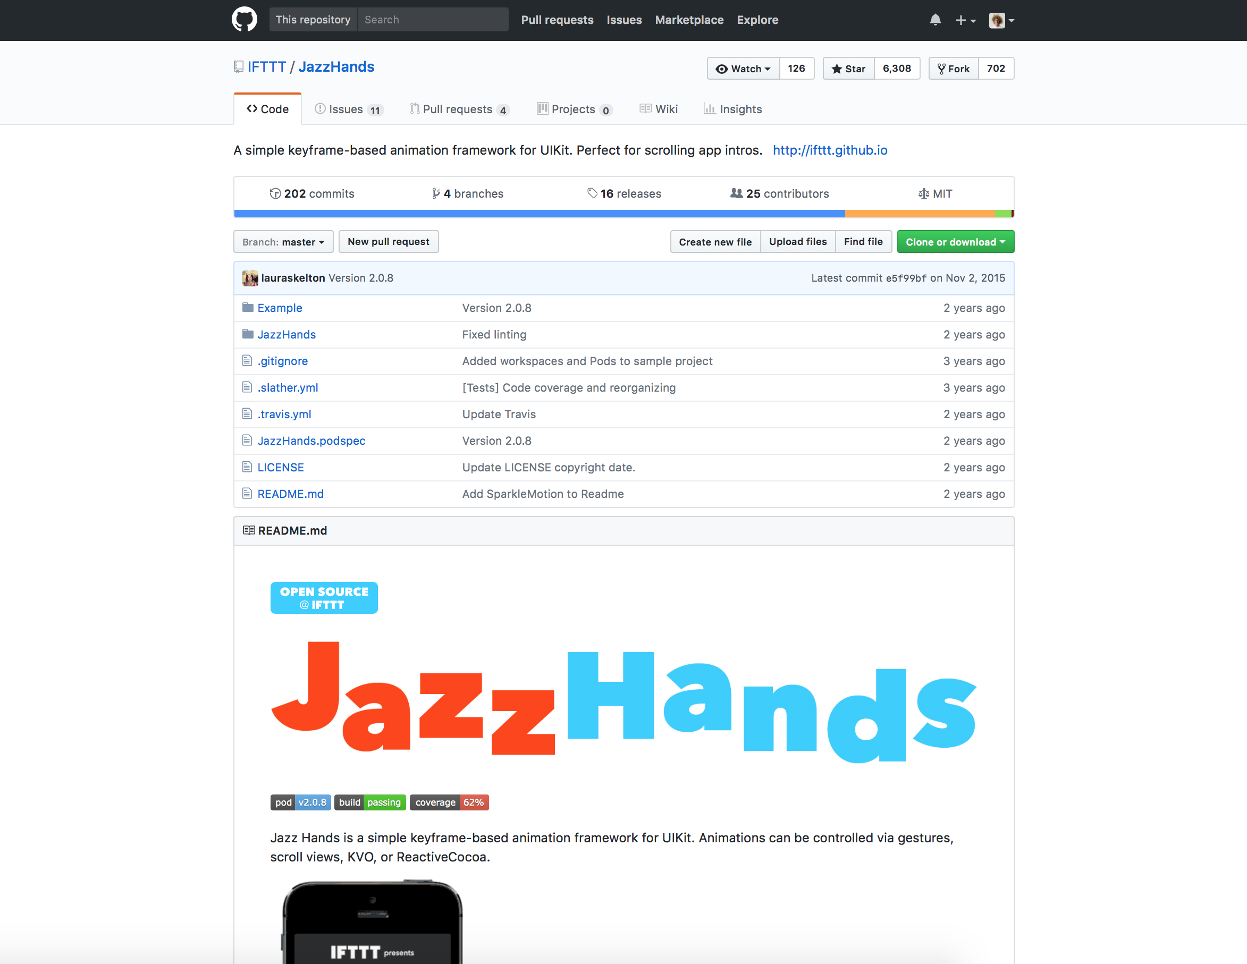Click the This repository search scope

click(313, 20)
